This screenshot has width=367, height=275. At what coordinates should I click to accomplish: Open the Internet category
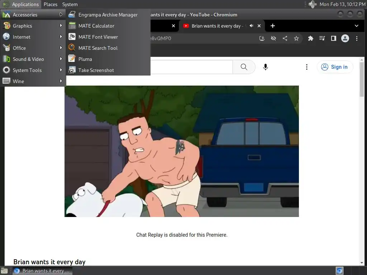click(33, 37)
